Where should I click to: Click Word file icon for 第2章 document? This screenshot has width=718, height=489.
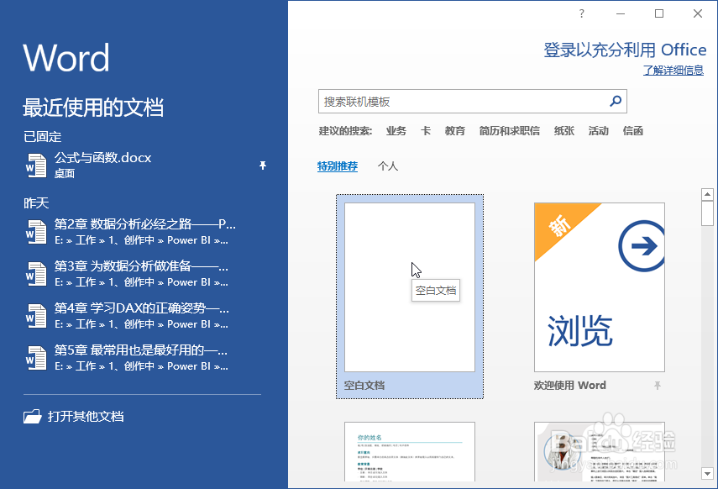coord(36,232)
